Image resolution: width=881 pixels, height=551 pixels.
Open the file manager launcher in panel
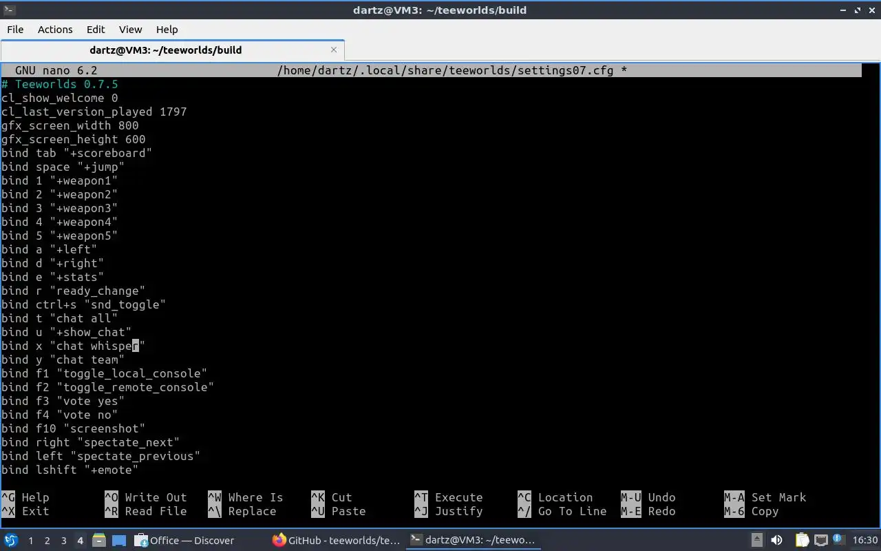(x=98, y=540)
